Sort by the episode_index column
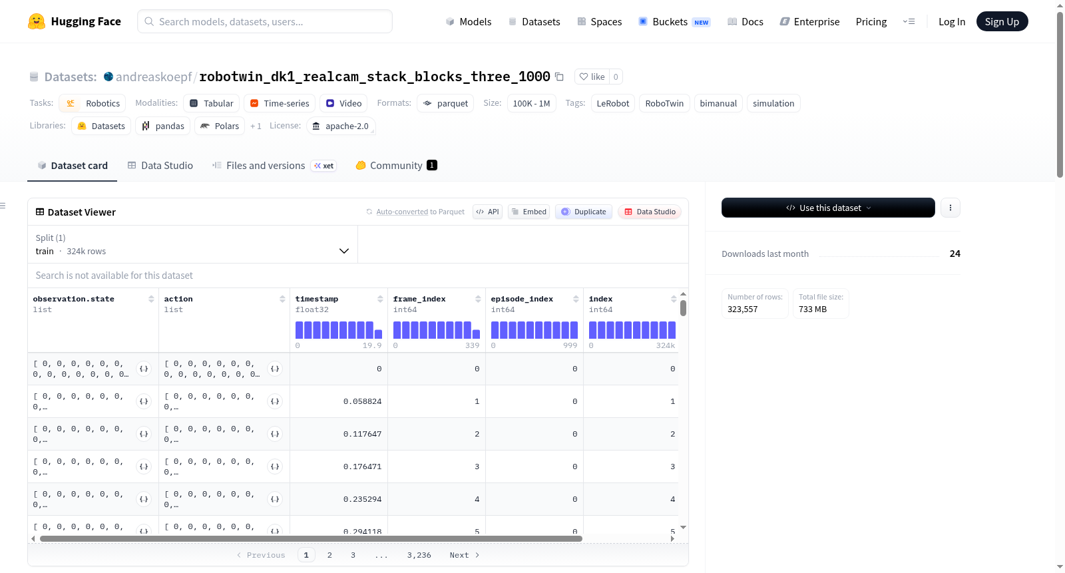This screenshot has height=573, width=1065. [x=576, y=299]
